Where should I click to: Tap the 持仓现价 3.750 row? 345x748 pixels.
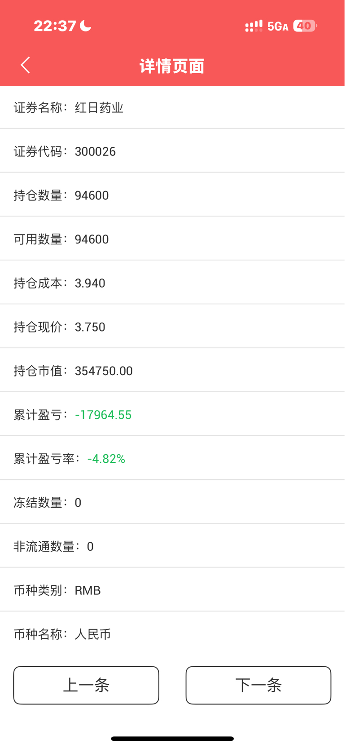click(172, 327)
